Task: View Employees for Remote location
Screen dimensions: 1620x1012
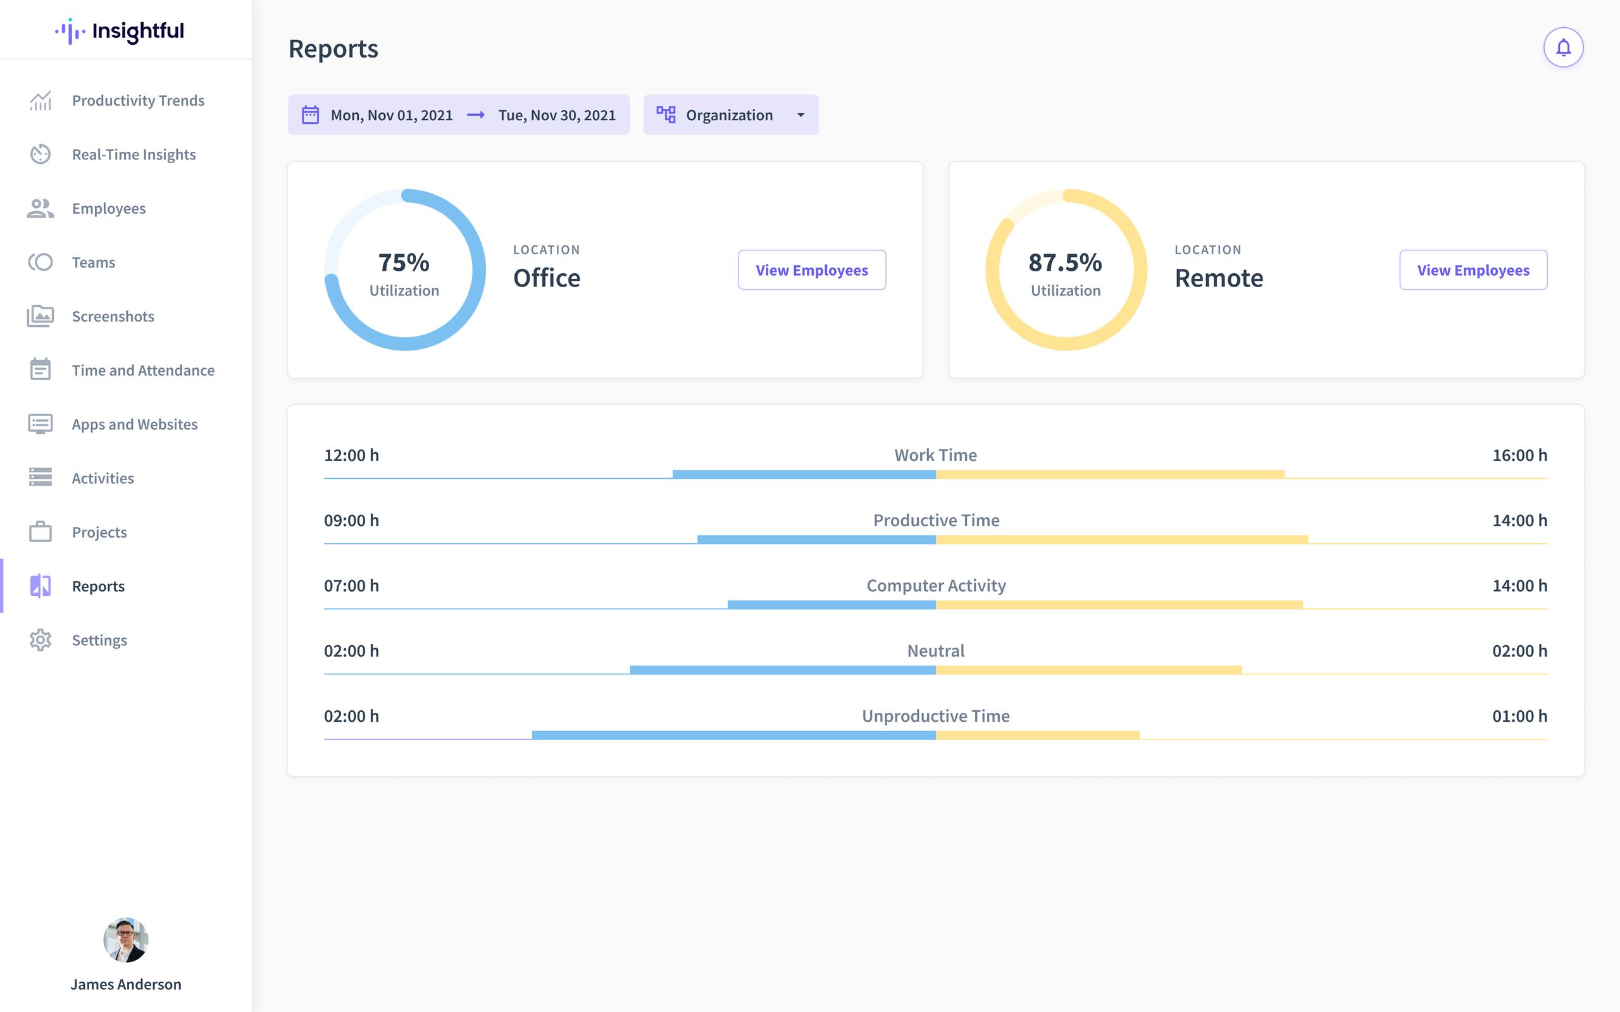Action: pos(1473,271)
